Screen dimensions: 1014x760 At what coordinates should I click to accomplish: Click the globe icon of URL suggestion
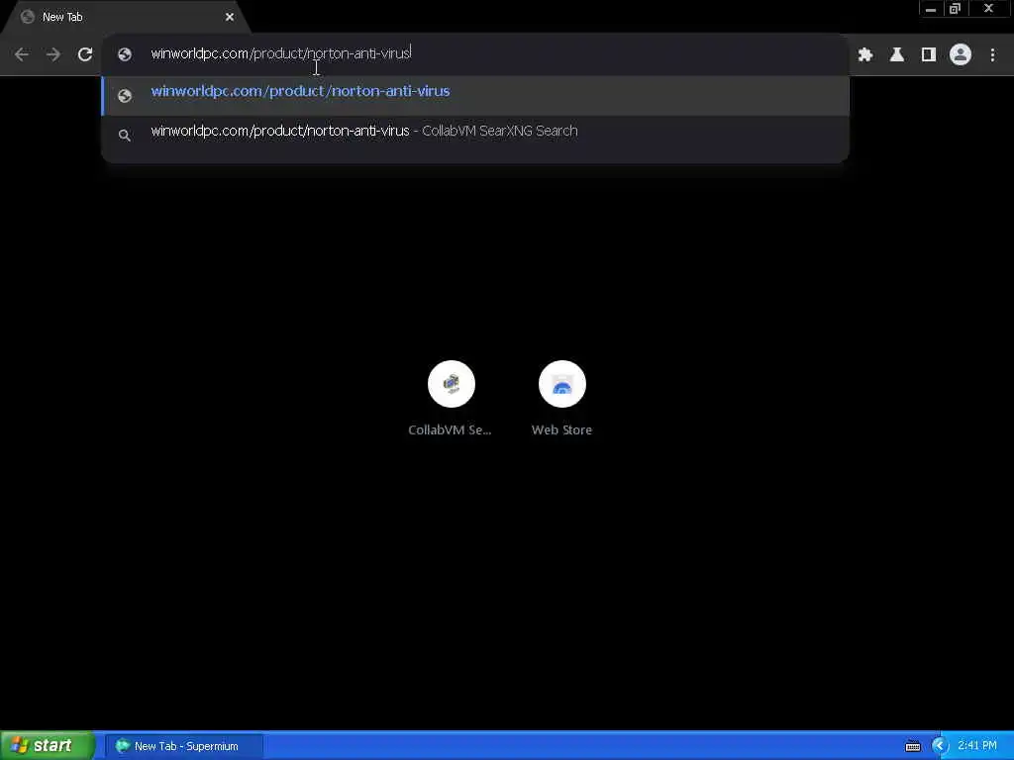(x=125, y=96)
